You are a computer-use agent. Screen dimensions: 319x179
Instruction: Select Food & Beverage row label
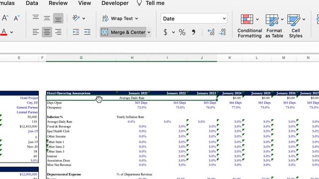59,126
